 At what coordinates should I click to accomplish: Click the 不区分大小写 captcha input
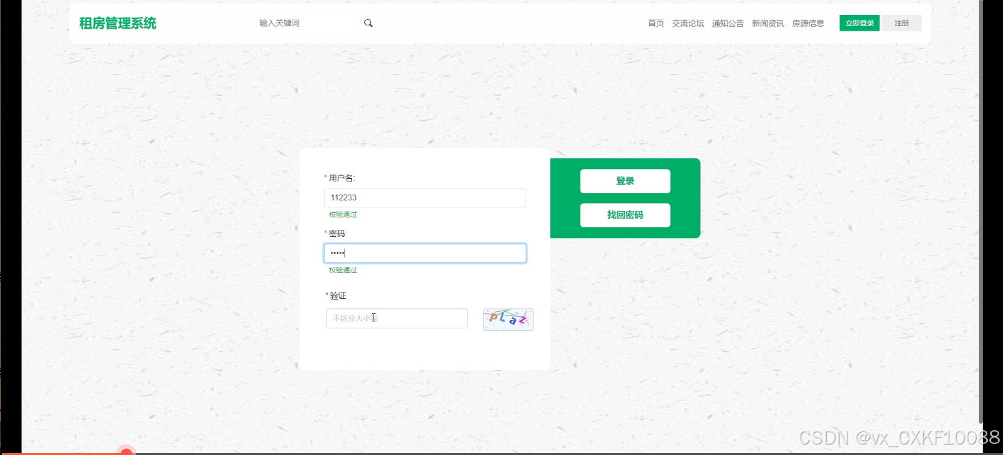(x=397, y=318)
